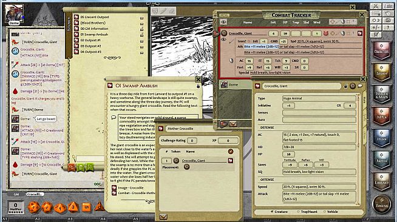397x222 pixels.
Task: Click the Challenge Rating field
Action: pos(192,141)
